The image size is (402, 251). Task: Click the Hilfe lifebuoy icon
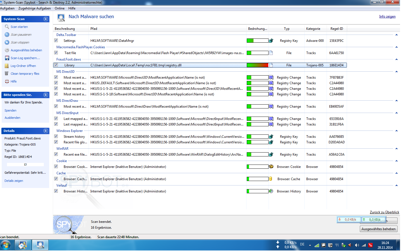pyautogui.click(x=7, y=81)
